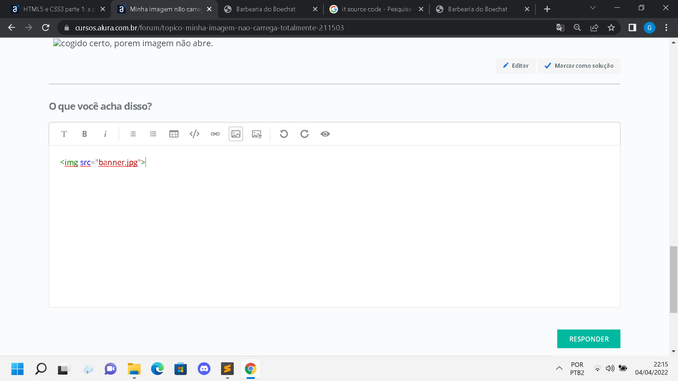Insert a numbered list
The height and width of the screenshot is (381, 678).
click(133, 134)
